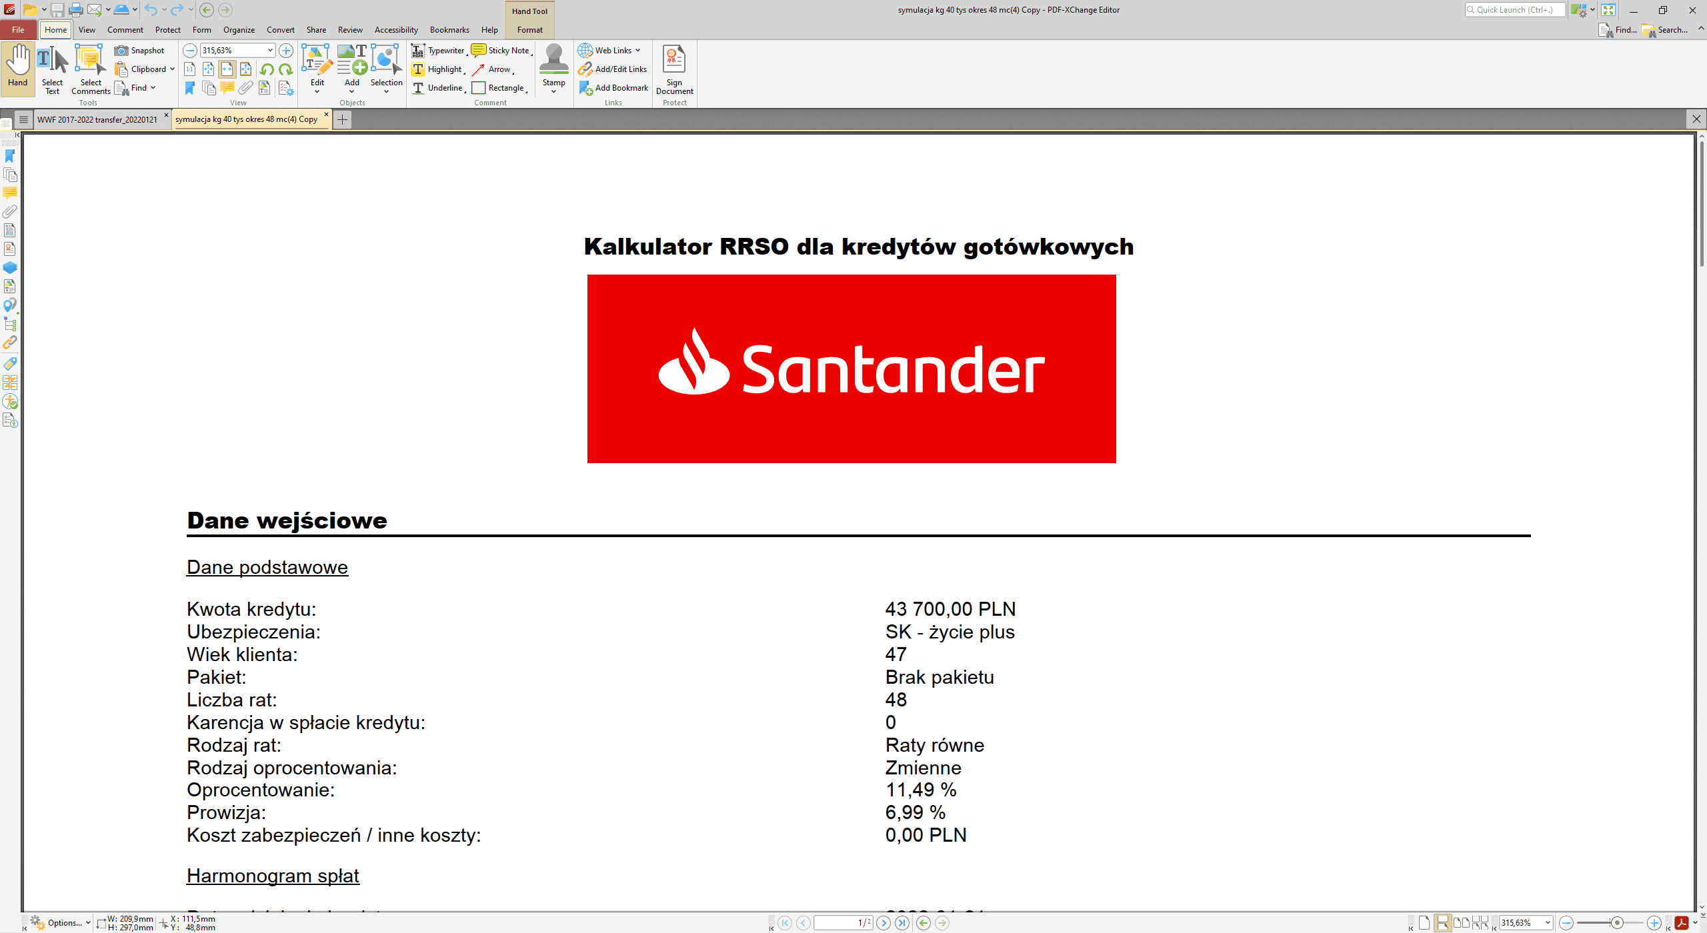Choose the Select Text tool
Viewport: 1707px width, 933px height.
[52, 69]
